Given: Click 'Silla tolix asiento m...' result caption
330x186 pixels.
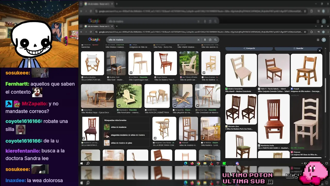Looking at the screenshot, I should click(210, 47).
